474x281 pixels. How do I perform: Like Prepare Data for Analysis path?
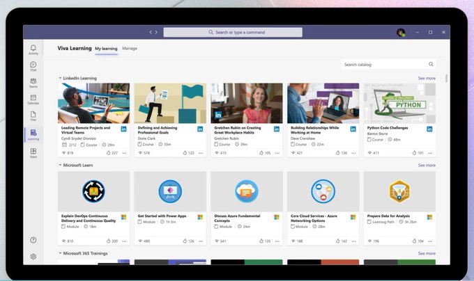415,241
